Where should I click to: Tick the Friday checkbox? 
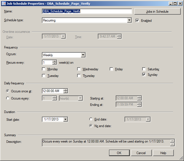click(x=112, y=69)
